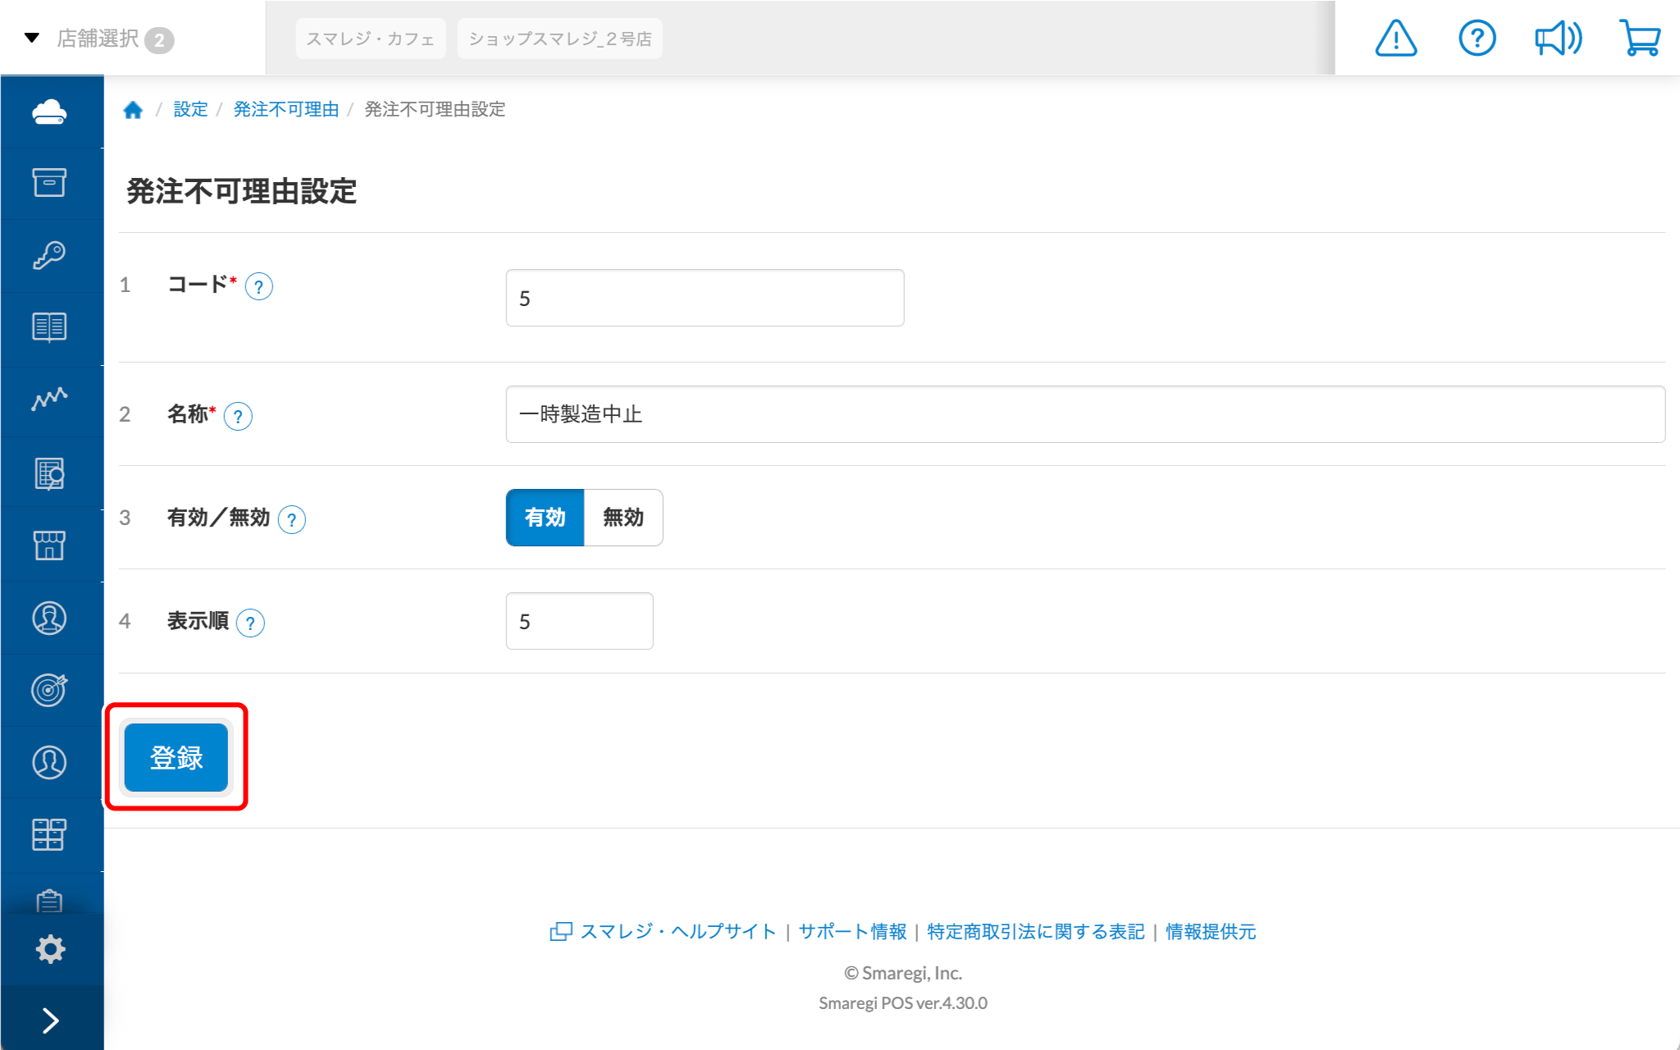Show help tooltip for コード field
The height and width of the screenshot is (1050, 1680).
pos(259,287)
